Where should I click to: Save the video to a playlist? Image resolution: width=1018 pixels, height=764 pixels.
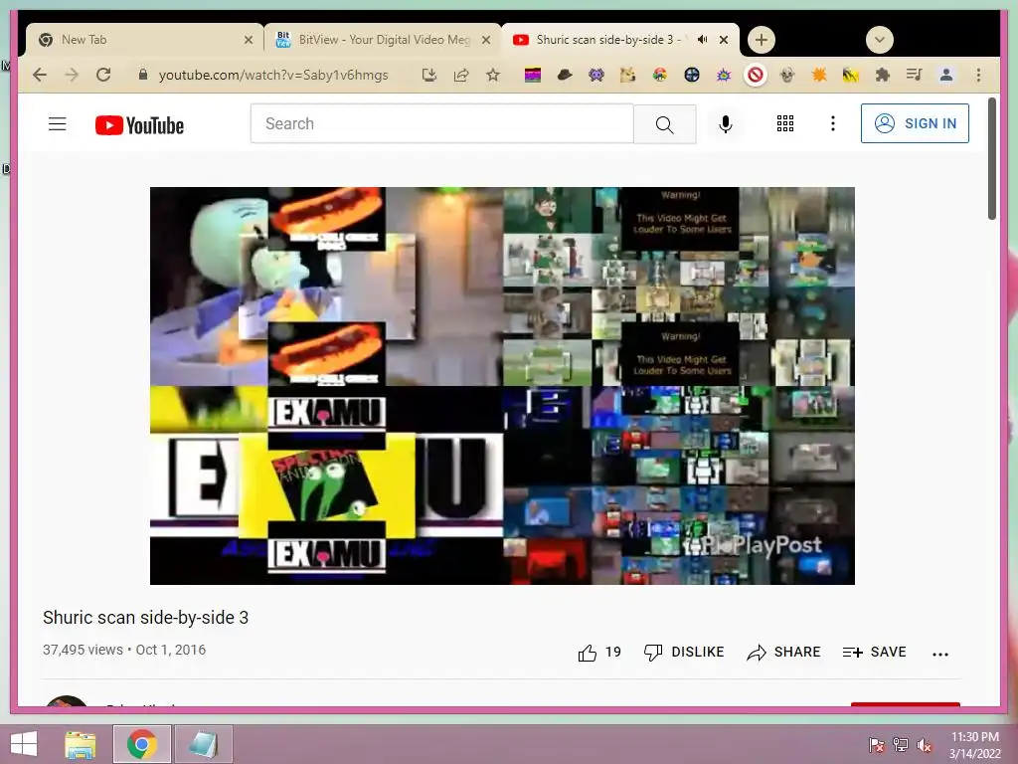click(x=874, y=653)
